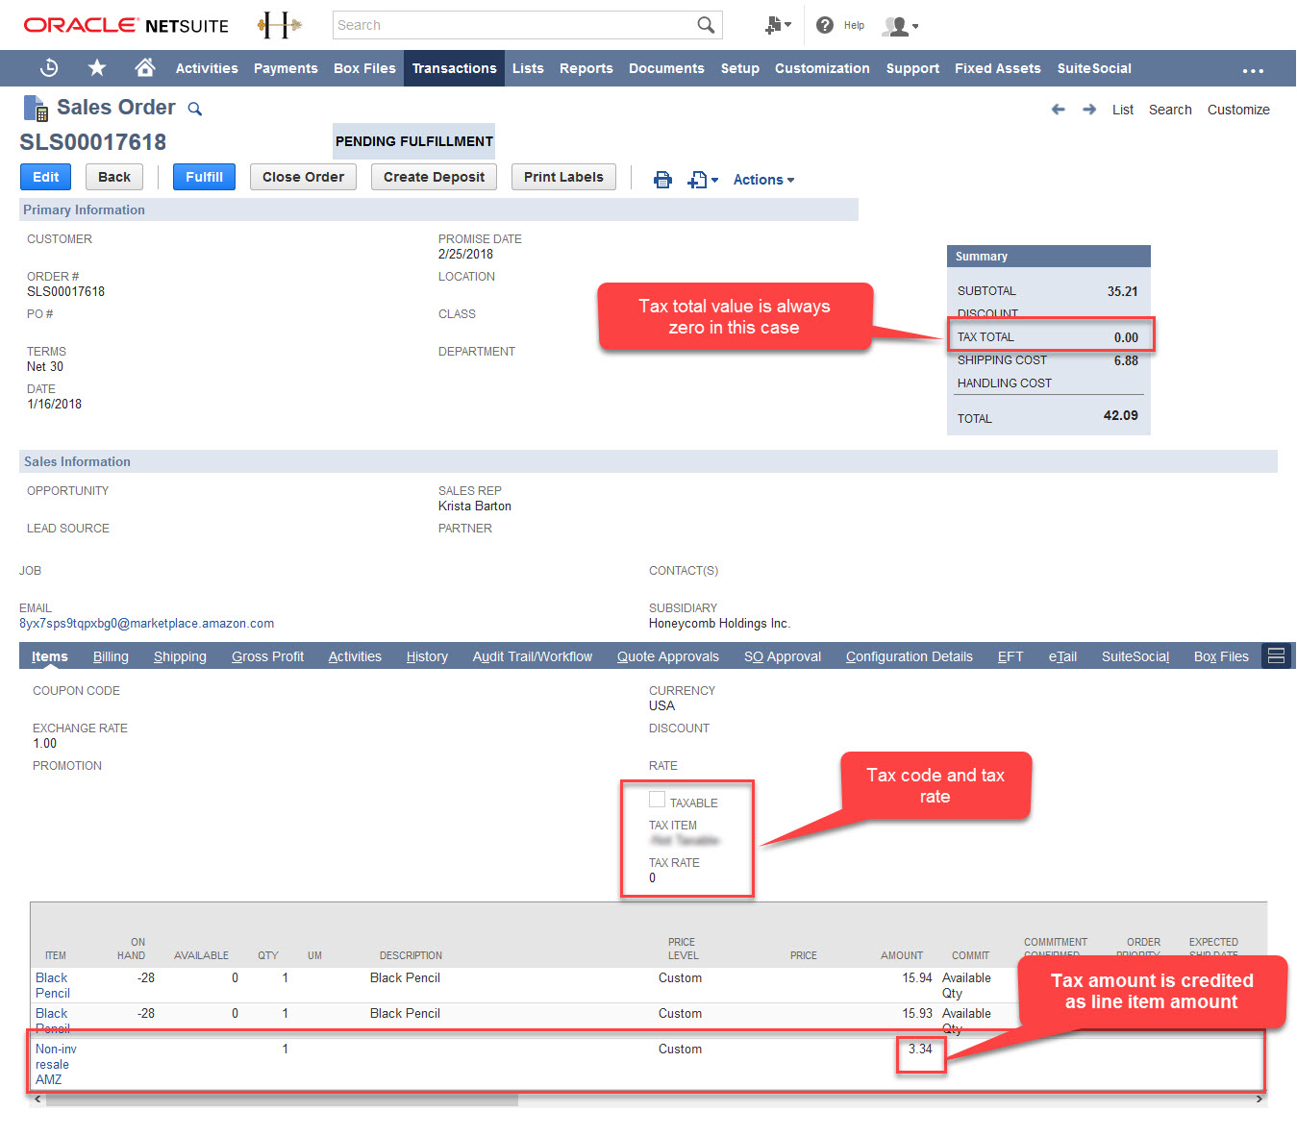
Task: Select the Items subtab
Action: (50, 656)
